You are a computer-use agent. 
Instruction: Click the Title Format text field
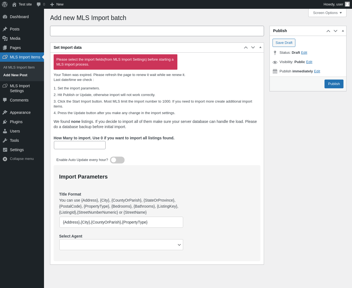pyautogui.click(x=121, y=222)
